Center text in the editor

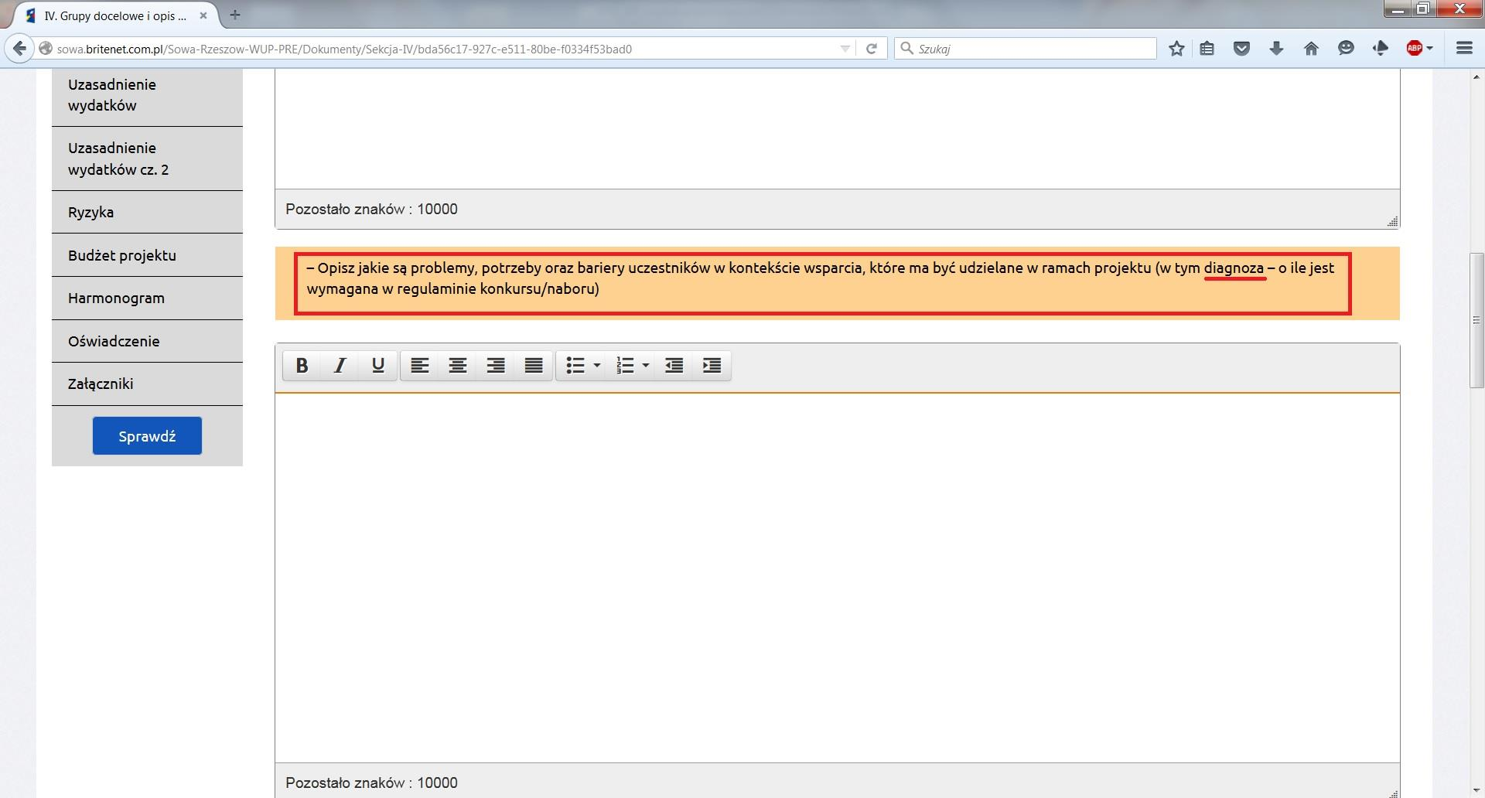tap(458, 365)
